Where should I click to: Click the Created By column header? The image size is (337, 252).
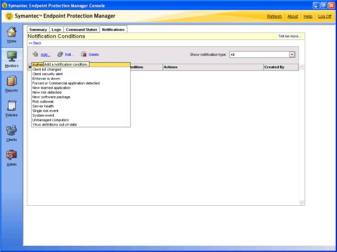coord(281,67)
